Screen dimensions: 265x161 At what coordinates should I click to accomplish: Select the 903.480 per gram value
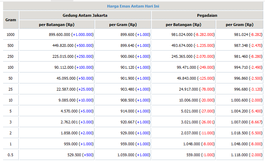(x=127, y=89)
